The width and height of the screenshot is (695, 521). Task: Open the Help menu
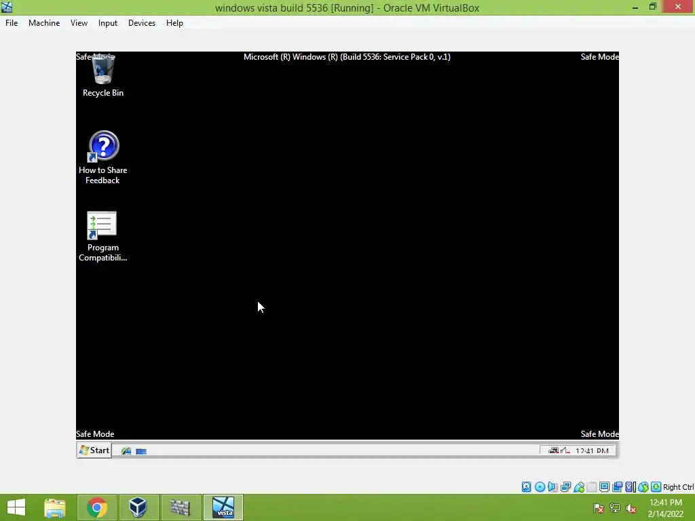(174, 23)
